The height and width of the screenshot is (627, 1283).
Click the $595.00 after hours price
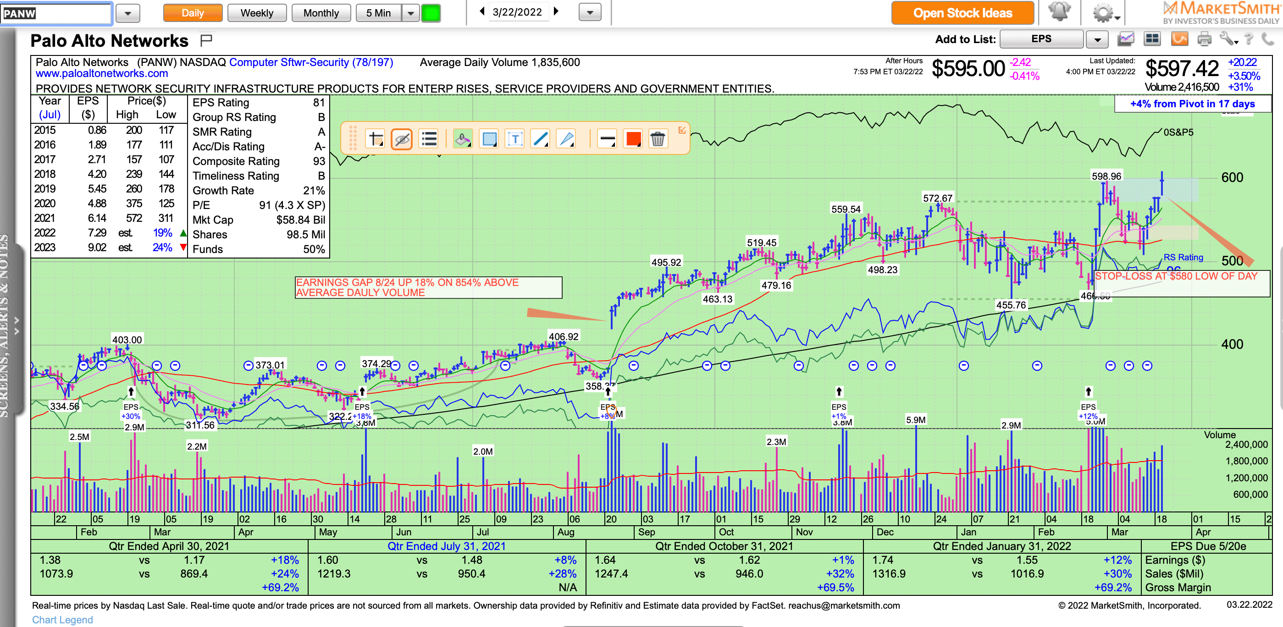click(x=968, y=69)
